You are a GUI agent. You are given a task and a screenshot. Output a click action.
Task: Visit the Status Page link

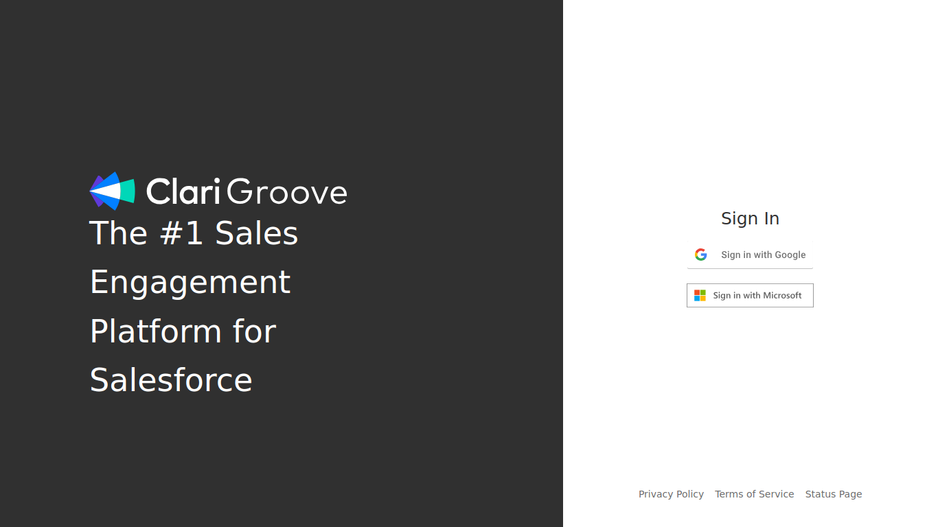point(834,494)
